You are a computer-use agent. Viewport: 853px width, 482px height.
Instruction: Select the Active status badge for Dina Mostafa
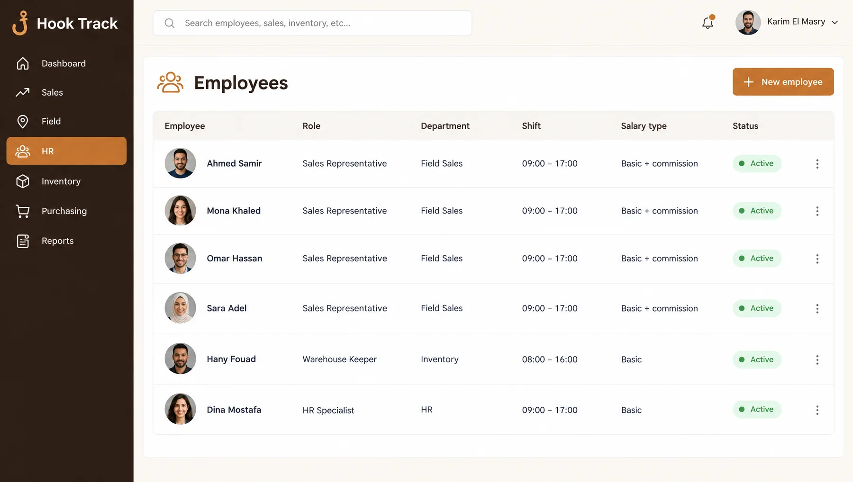pyautogui.click(x=757, y=409)
